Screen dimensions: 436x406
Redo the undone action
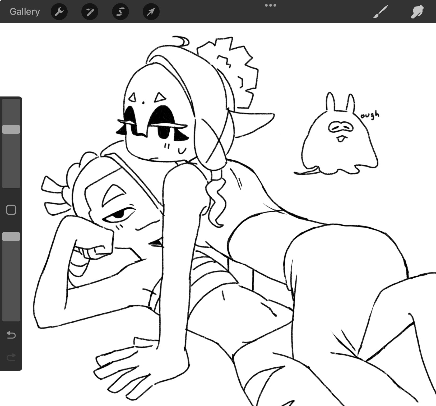coord(11,357)
